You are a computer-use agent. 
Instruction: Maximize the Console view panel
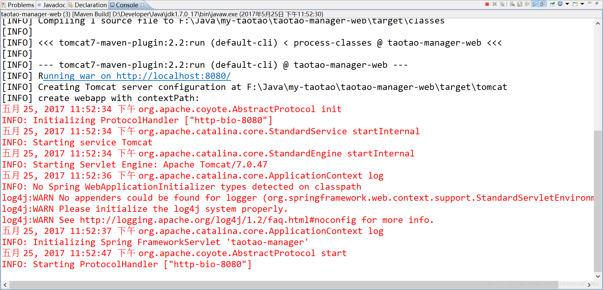pos(597,3)
